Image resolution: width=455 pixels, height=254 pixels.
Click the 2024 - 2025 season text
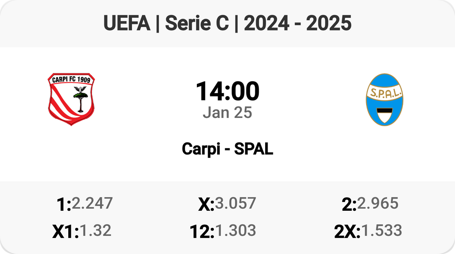point(298,24)
